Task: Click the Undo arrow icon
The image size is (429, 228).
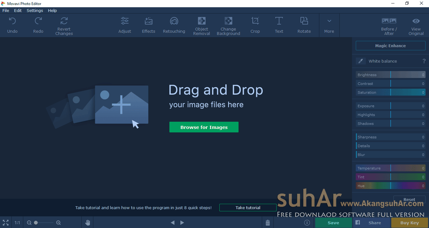Action: point(12,21)
